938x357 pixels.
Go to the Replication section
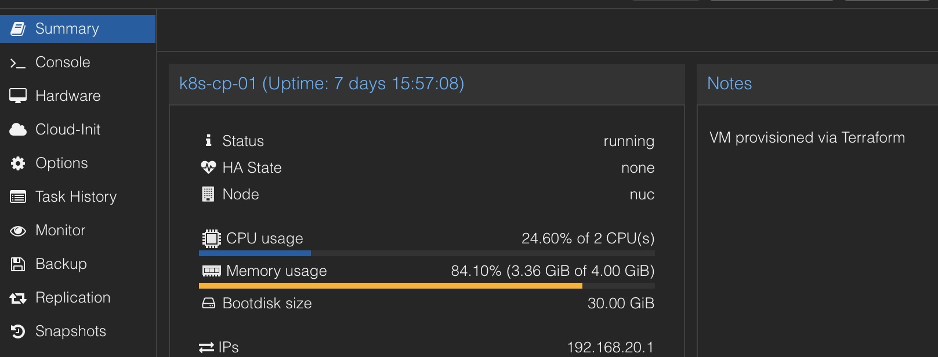(x=73, y=298)
